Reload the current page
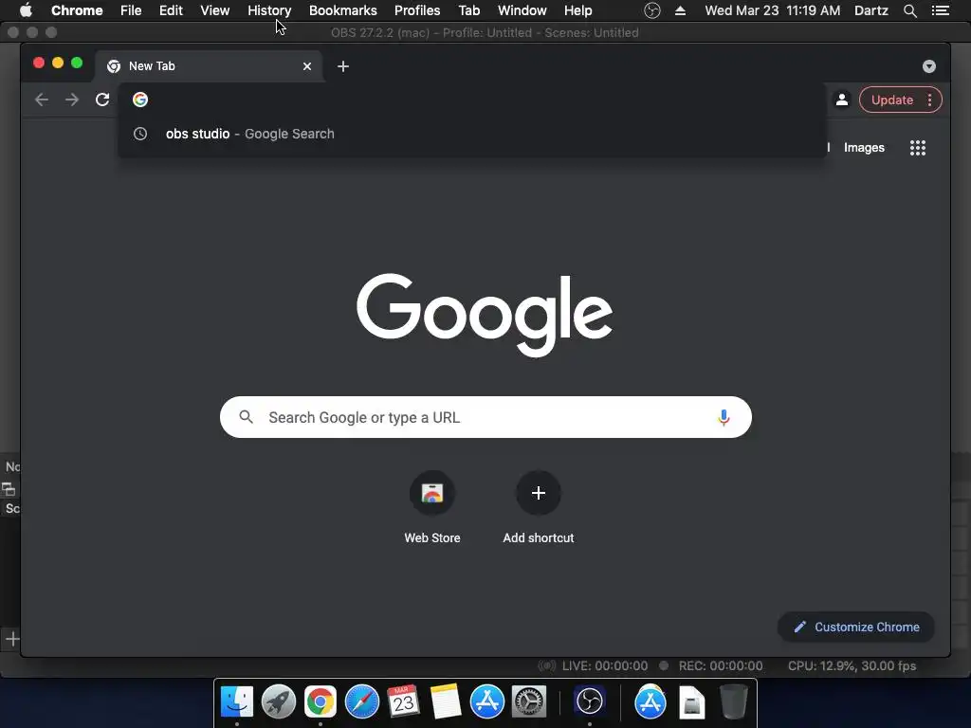This screenshot has width=971, height=728. 102,100
